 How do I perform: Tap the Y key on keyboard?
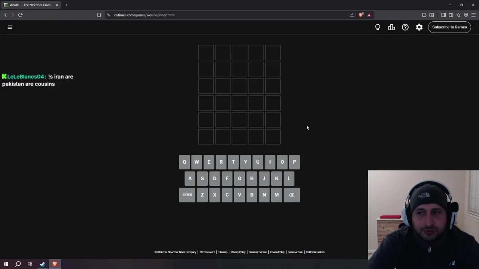[x=245, y=162]
